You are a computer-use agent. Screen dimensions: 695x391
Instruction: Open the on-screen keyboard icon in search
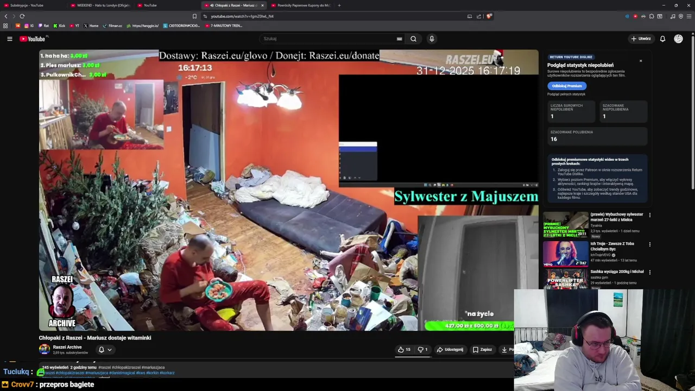[x=399, y=39]
